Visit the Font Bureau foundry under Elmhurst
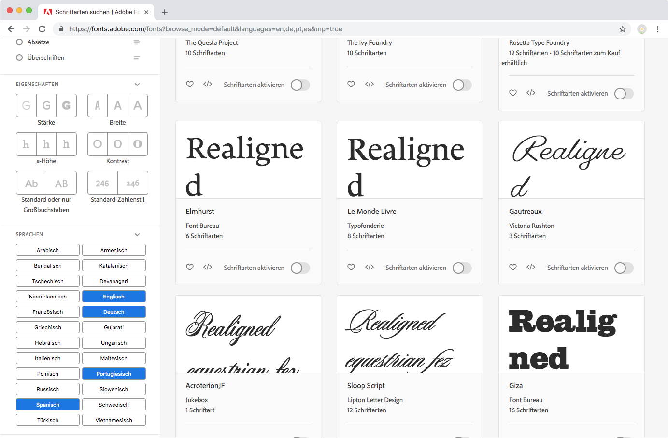 [202, 226]
